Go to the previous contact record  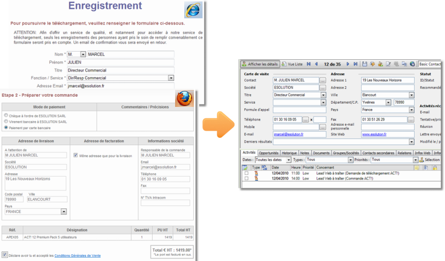click(x=316, y=64)
